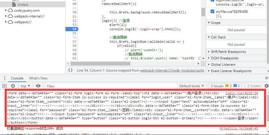Image resolution: width=269 pixels, height=135 pixels.
Task: Click the 2 hidden messages label
Action: 254,86
